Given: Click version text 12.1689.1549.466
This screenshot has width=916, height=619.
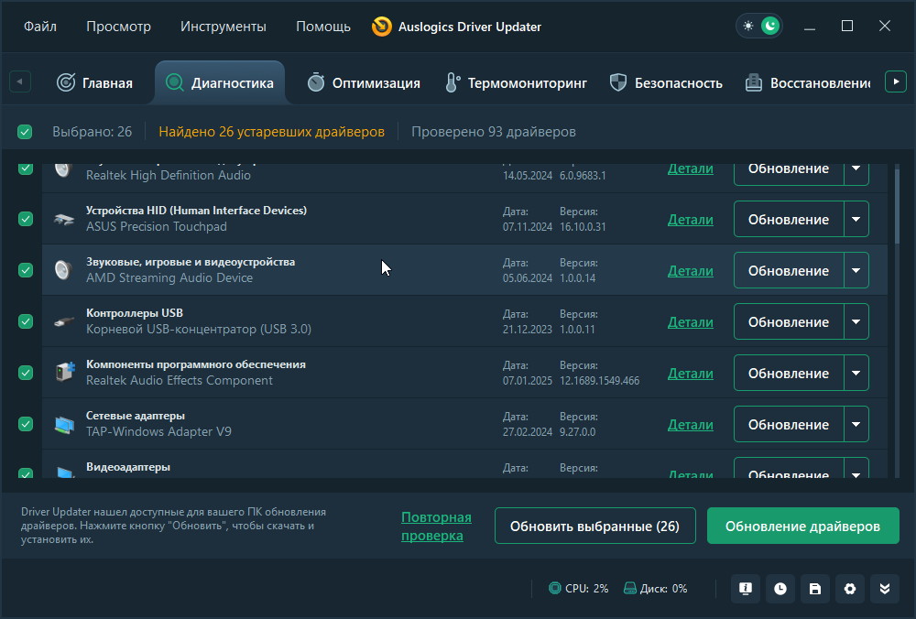Looking at the screenshot, I should (599, 381).
